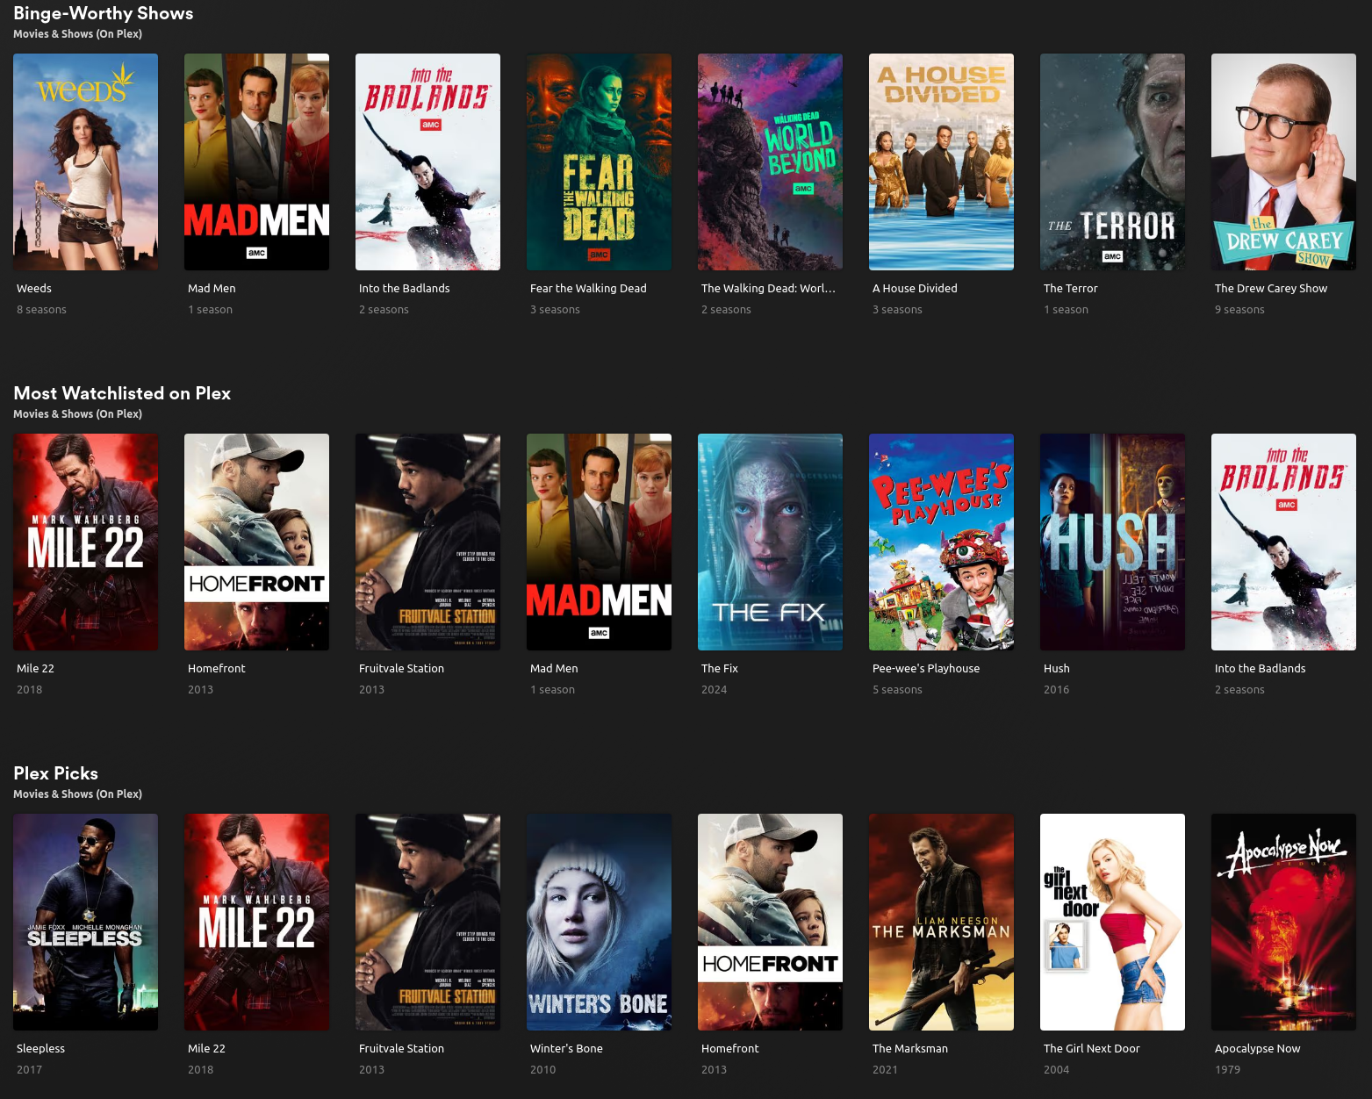Open the Sleepless movie poster
Viewport: 1372px width, 1099px height.
coord(85,922)
